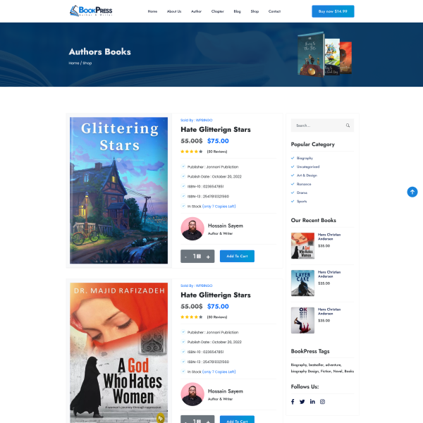The height and width of the screenshot is (423, 423).
Task: Select the Drama category
Action: tap(302, 192)
